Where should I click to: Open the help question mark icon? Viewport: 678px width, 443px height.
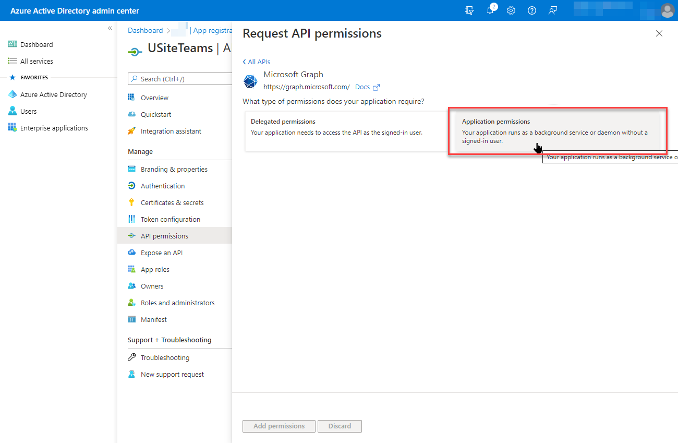point(532,10)
